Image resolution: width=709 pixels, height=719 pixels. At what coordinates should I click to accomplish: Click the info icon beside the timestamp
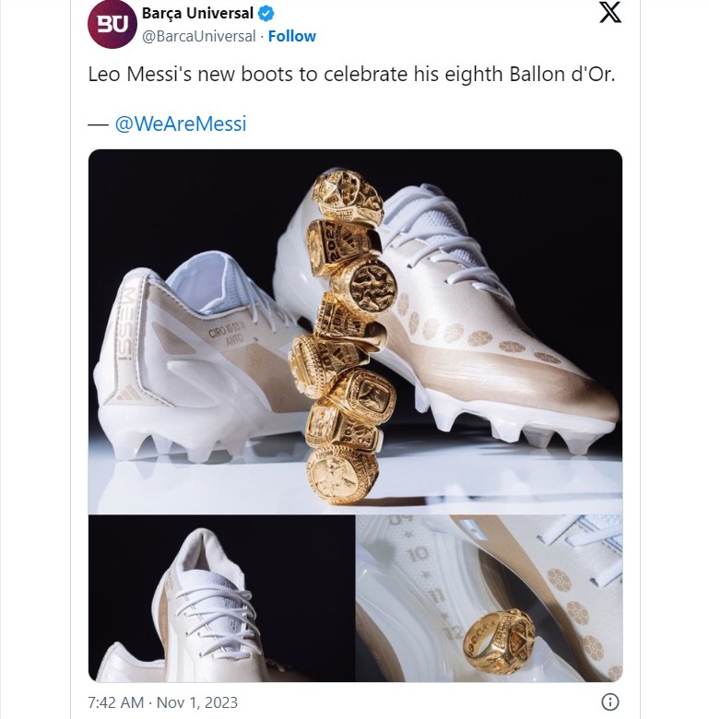coord(609,701)
